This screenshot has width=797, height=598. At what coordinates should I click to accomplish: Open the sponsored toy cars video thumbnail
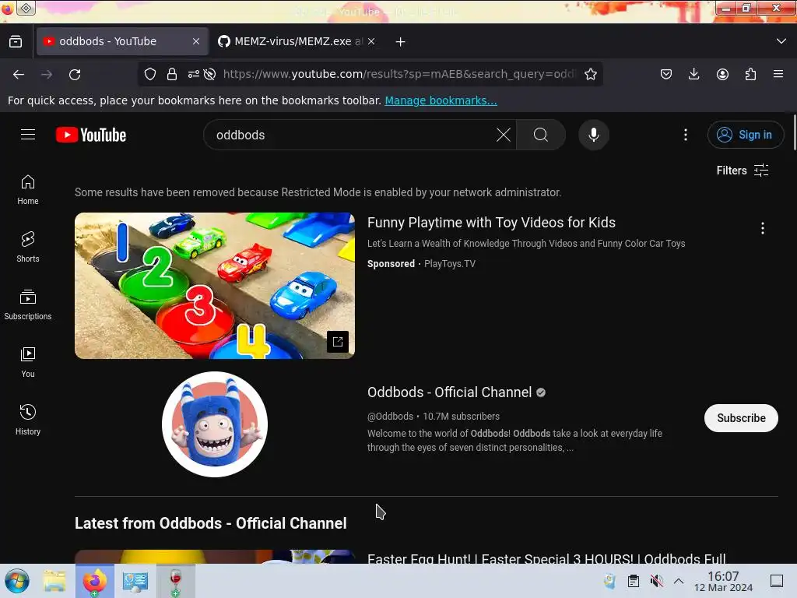pyautogui.click(x=215, y=286)
